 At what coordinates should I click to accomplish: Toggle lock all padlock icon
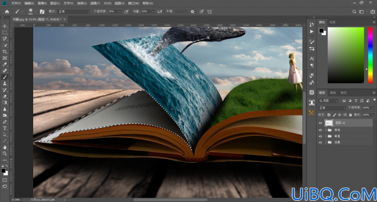[x=350, y=115]
